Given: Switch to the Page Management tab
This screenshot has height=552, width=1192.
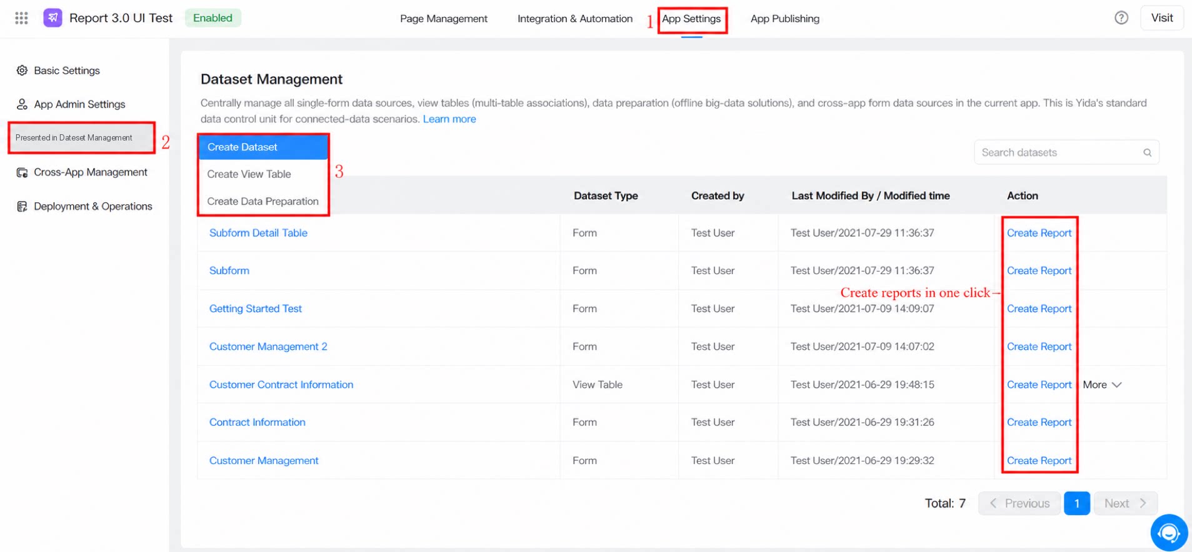Looking at the screenshot, I should (443, 19).
